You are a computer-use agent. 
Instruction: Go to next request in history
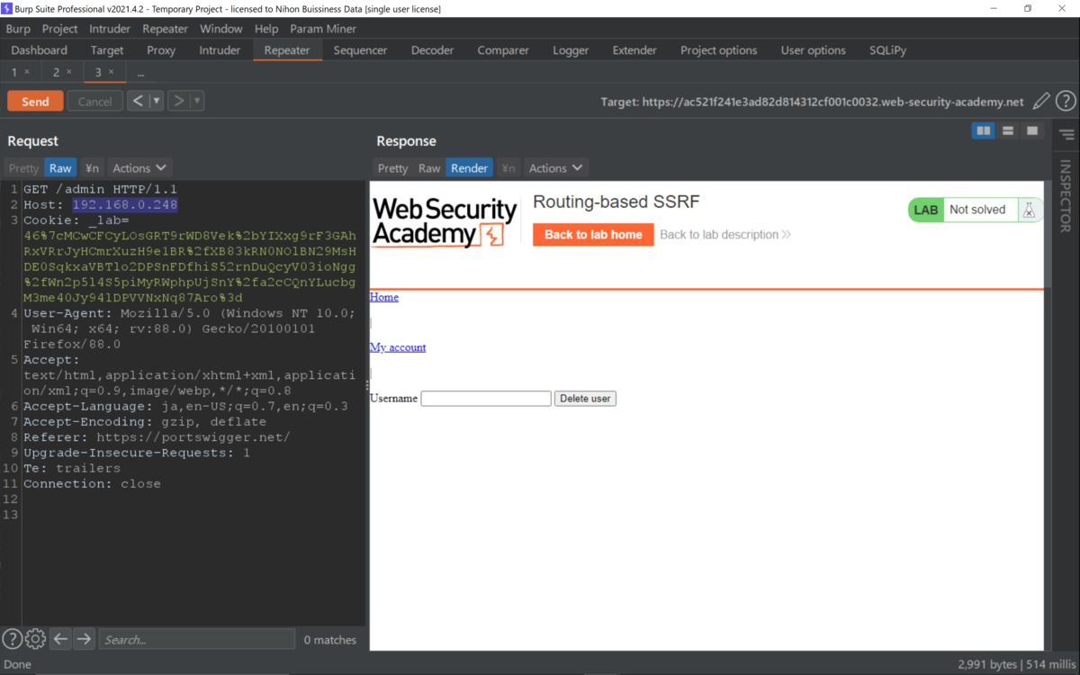point(178,101)
